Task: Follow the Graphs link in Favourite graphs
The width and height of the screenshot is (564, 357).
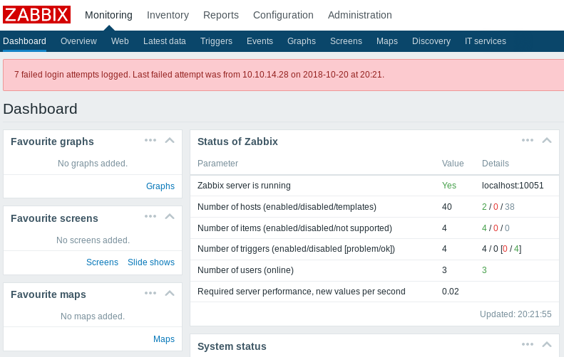Action: 160,186
